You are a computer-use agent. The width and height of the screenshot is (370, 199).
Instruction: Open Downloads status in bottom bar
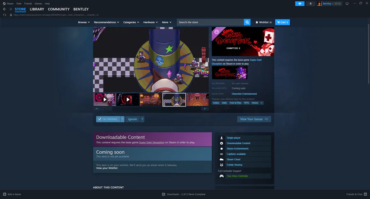pyautogui.click(x=184, y=194)
